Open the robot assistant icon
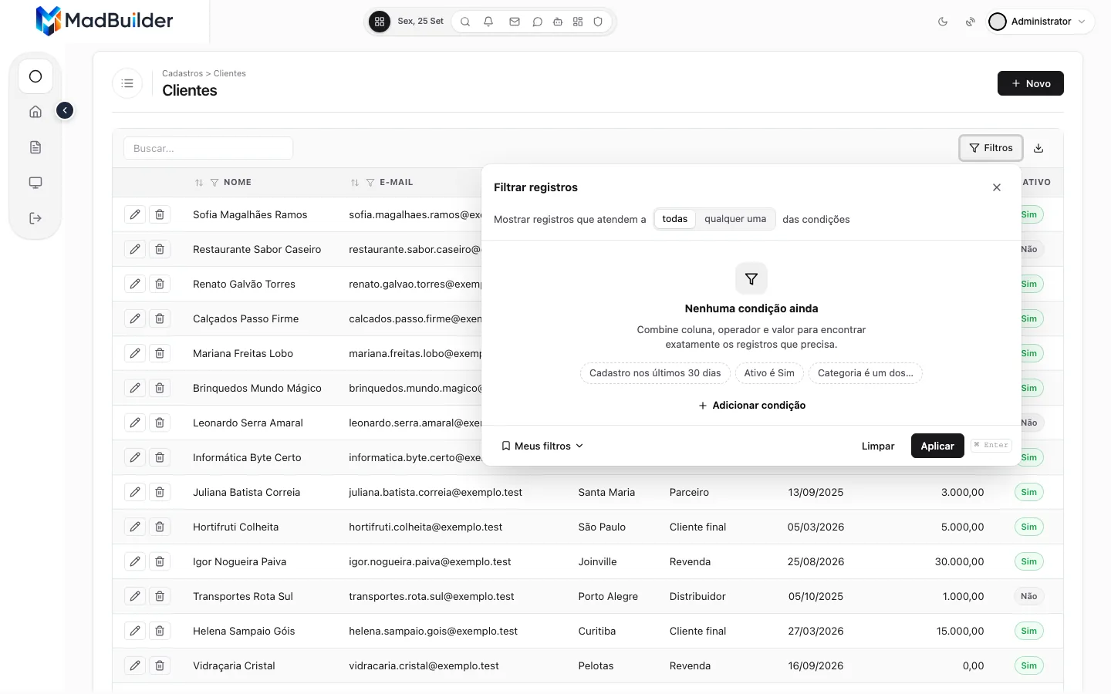The height and width of the screenshot is (694, 1111). click(x=558, y=22)
